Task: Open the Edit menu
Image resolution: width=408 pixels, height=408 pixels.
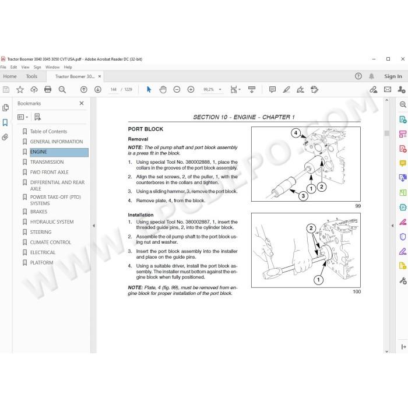Action: click(x=13, y=67)
